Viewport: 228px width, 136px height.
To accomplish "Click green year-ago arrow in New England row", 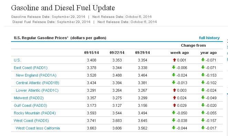I will [203, 75].
